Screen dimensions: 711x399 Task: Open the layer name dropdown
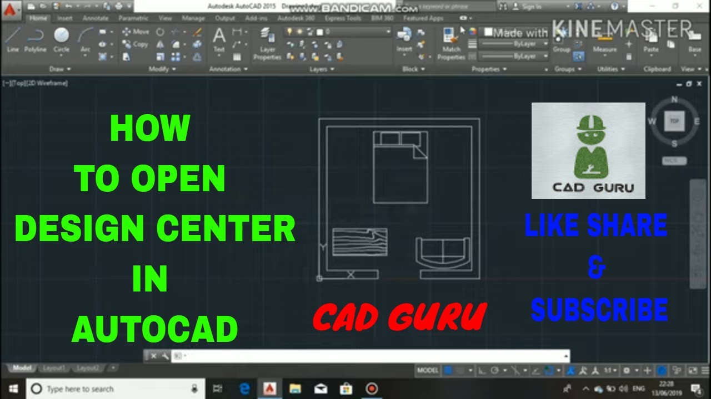pyautogui.click(x=337, y=32)
